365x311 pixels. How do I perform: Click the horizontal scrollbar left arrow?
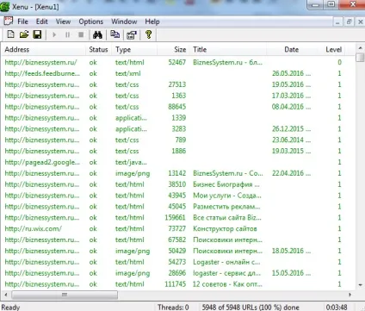[5, 295]
